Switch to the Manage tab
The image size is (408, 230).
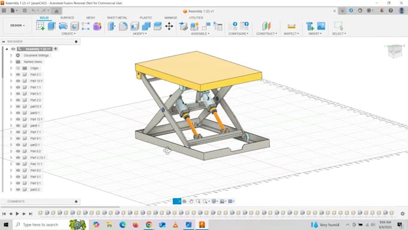pos(170,17)
